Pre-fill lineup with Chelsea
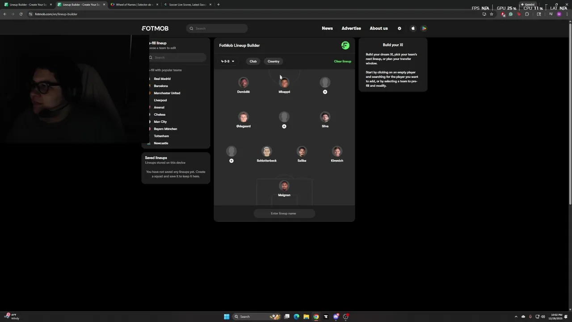 click(x=160, y=114)
